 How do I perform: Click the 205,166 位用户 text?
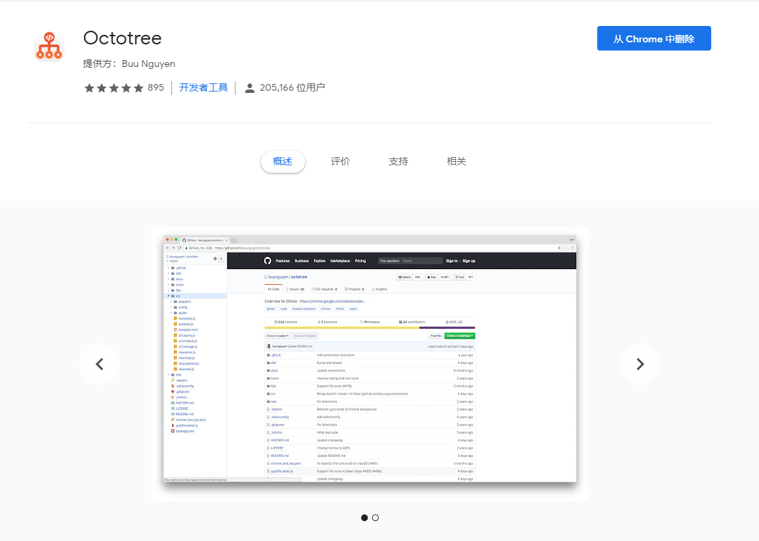point(292,87)
